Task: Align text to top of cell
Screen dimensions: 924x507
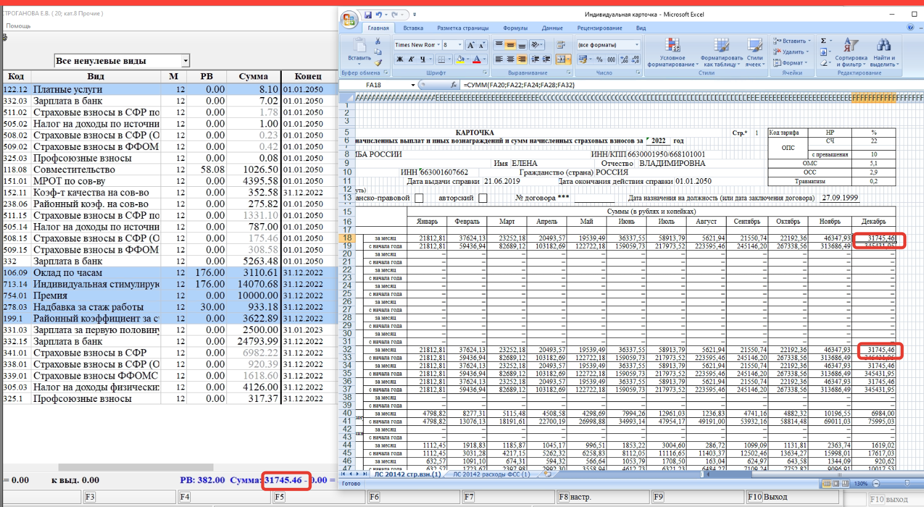Action: [500, 44]
